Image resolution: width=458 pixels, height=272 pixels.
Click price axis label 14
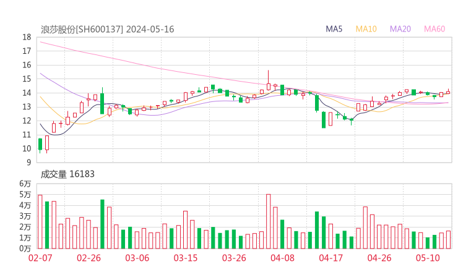27,93
